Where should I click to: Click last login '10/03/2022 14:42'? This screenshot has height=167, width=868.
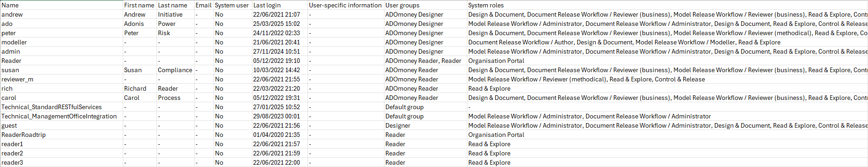coord(280,70)
